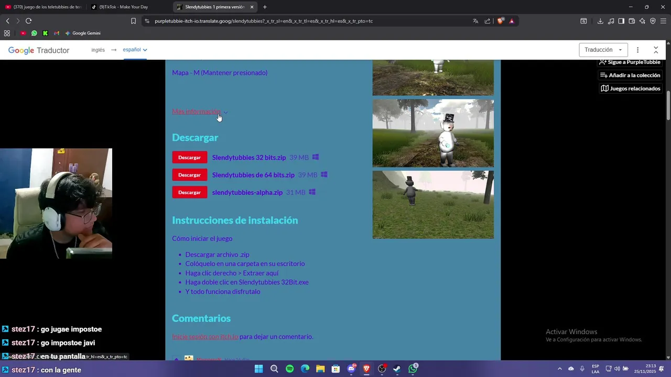Open the music note playlist icon
This screenshot has height=377, width=671.
(611, 21)
